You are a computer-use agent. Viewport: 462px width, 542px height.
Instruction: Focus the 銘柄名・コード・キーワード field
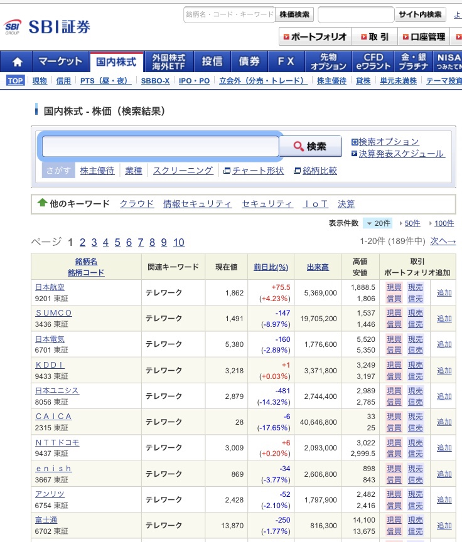click(229, 14)
